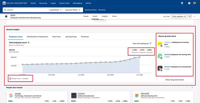Click info icon next to Total employee count
Image resolution: width=200 pixels, height=103 pixels.
[x=29, y=43]
